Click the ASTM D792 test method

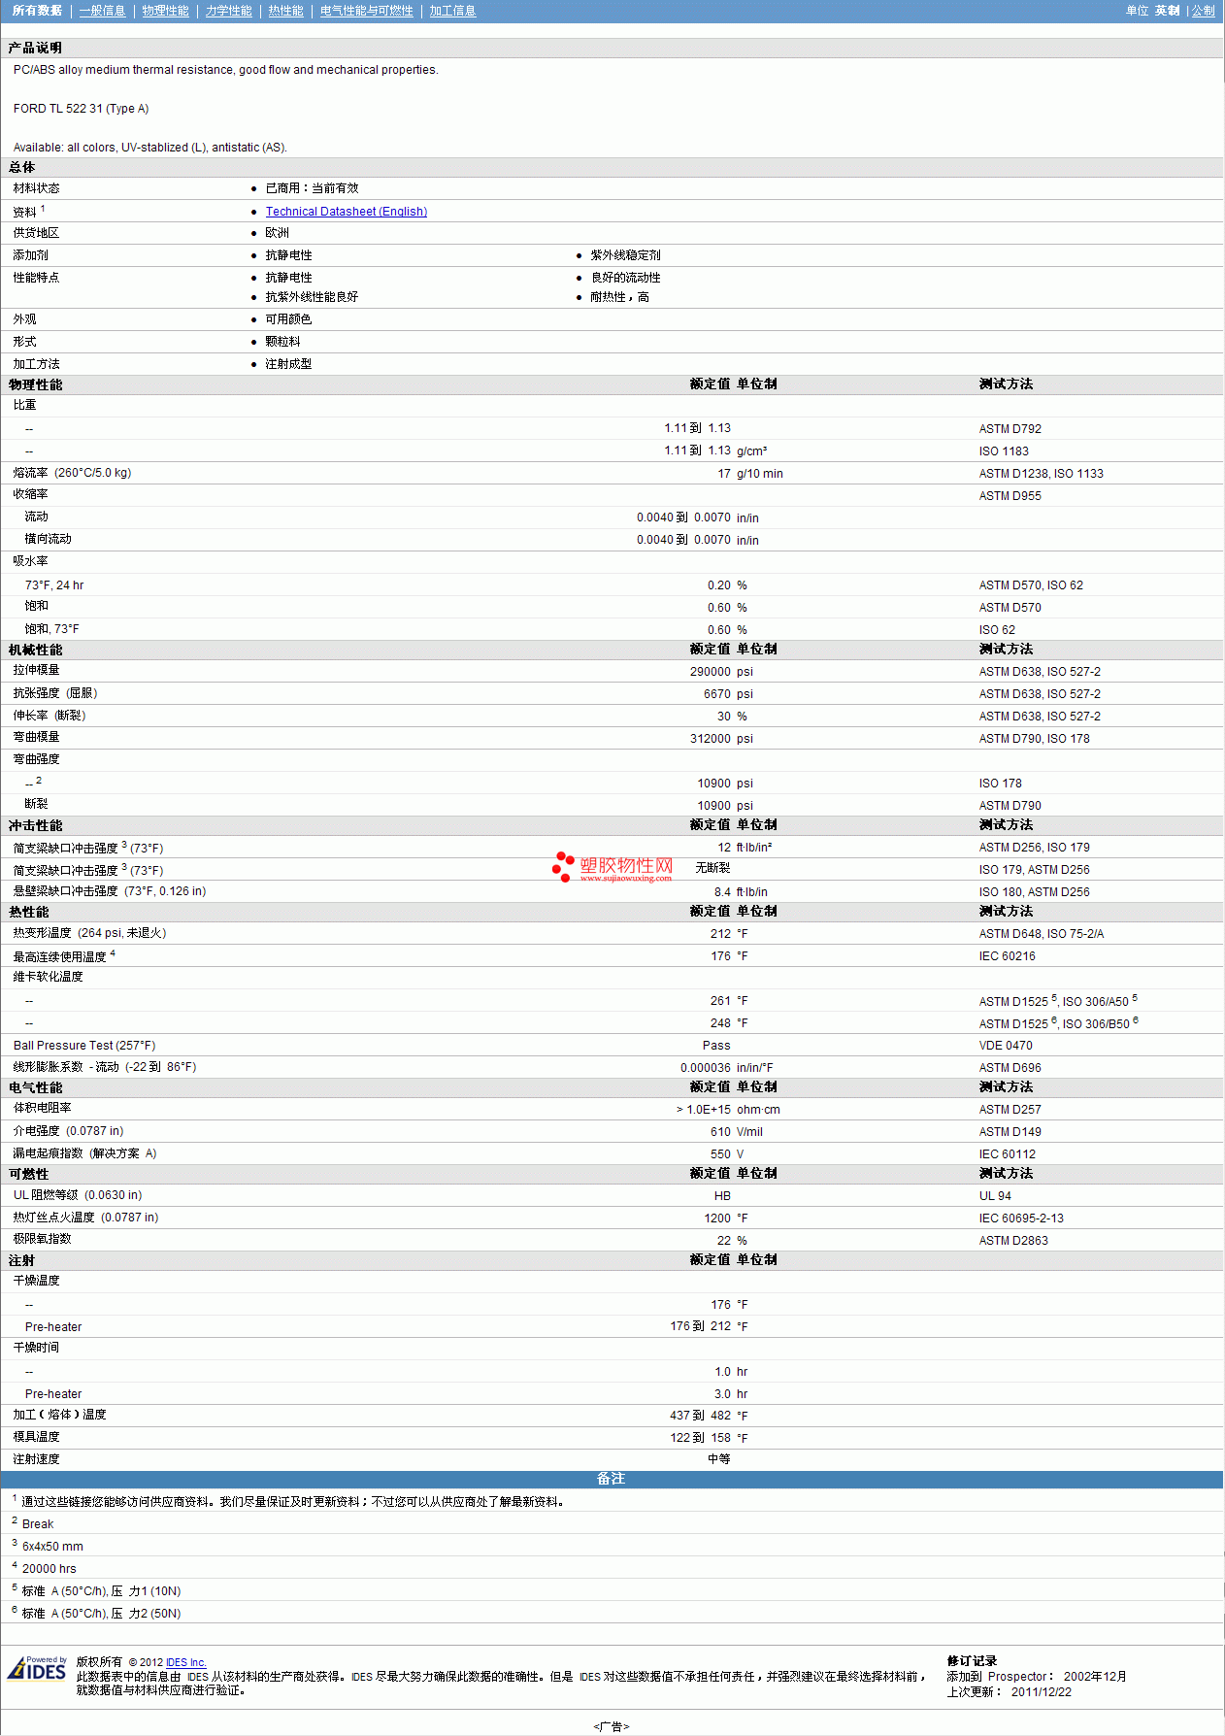(x=1010, y=429)
